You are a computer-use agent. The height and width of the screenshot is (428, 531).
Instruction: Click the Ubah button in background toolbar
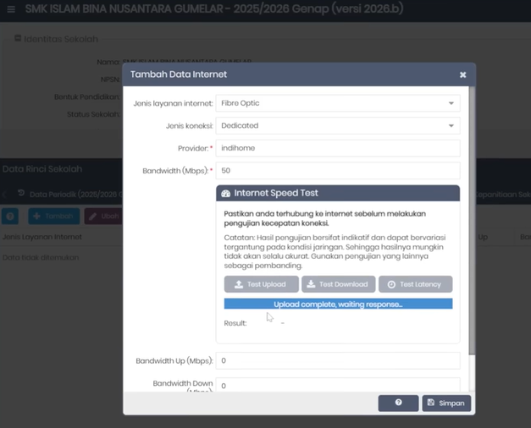pos(103,217)
